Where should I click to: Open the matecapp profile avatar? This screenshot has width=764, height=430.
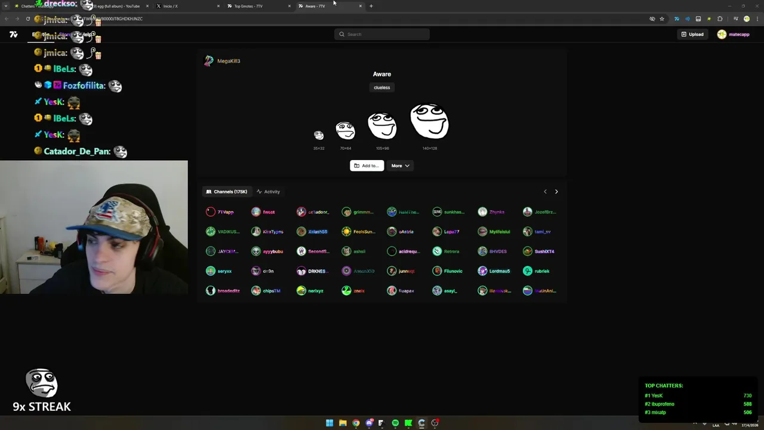pos(722,34)
